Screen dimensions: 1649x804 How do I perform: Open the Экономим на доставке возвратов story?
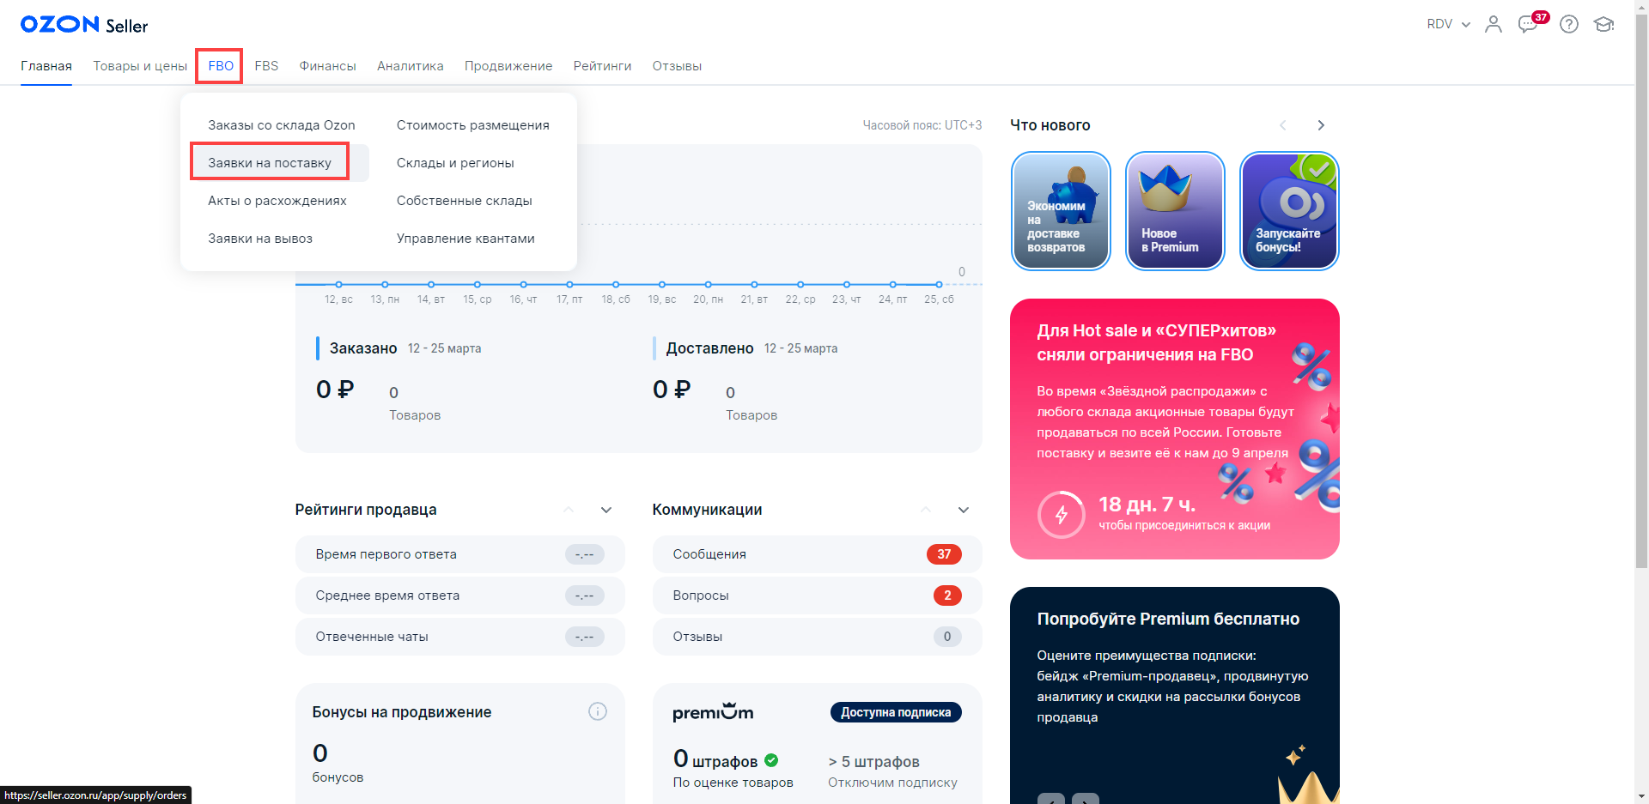[x=1061, y=211]
